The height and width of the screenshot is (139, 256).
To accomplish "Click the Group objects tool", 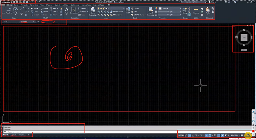I will (185, 11).
